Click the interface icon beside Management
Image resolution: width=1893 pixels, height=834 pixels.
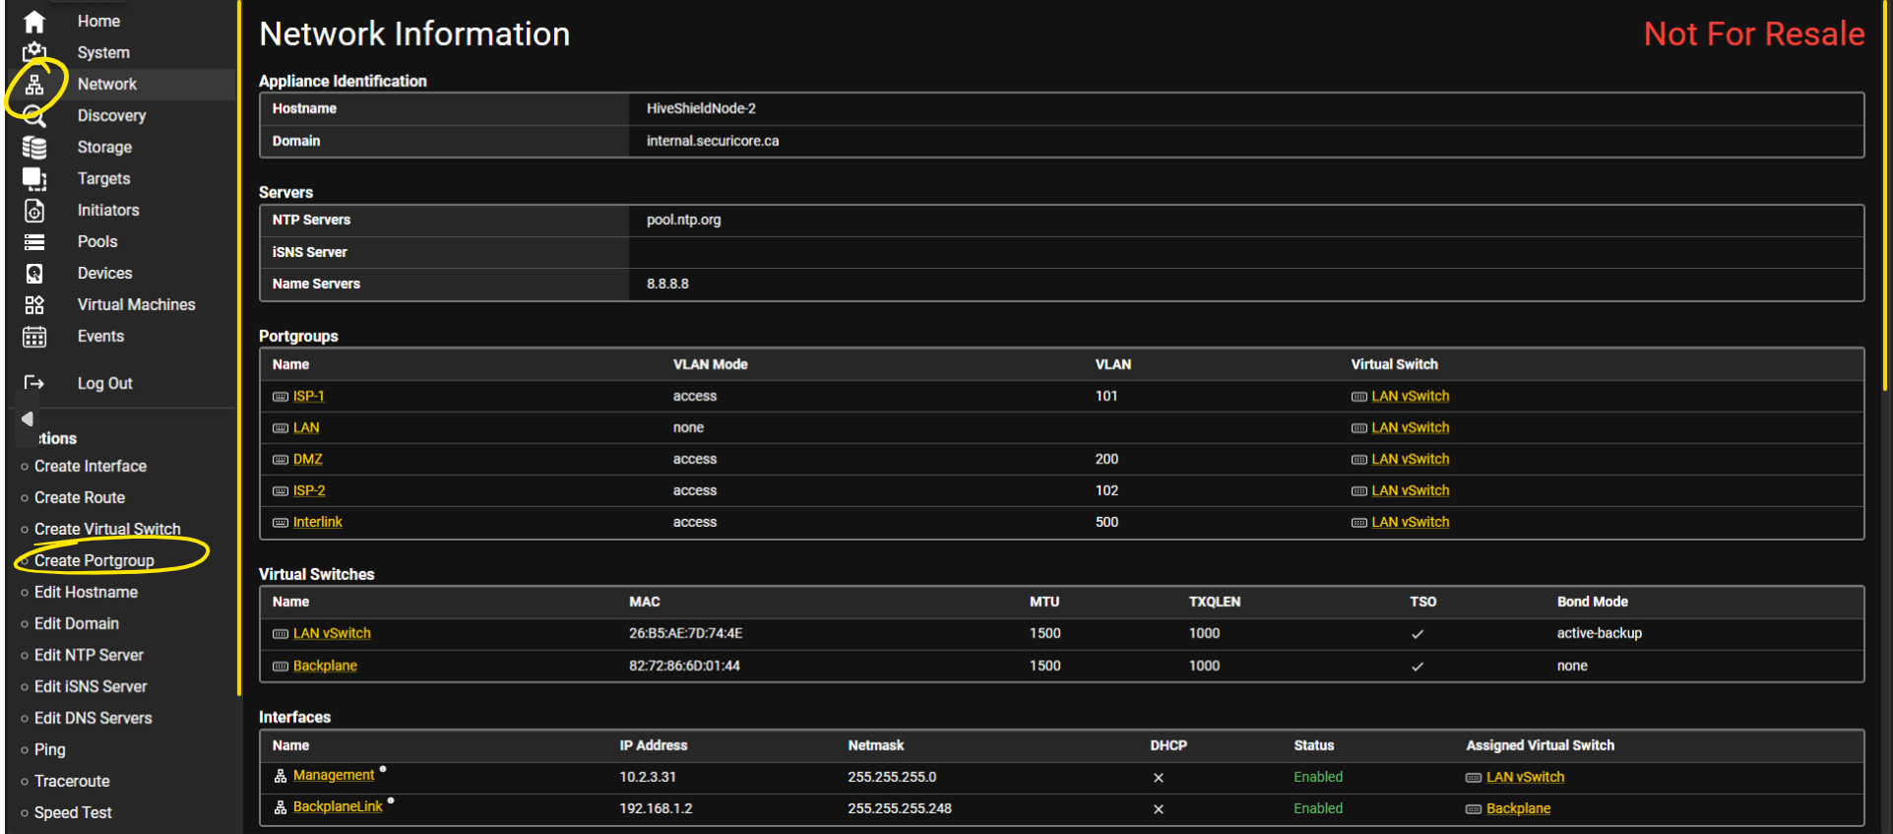click(x=281, y=776)
